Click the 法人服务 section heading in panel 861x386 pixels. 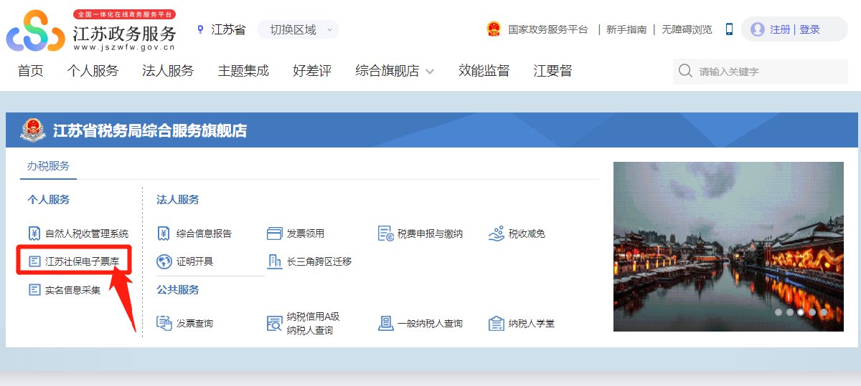coord(178,199)
